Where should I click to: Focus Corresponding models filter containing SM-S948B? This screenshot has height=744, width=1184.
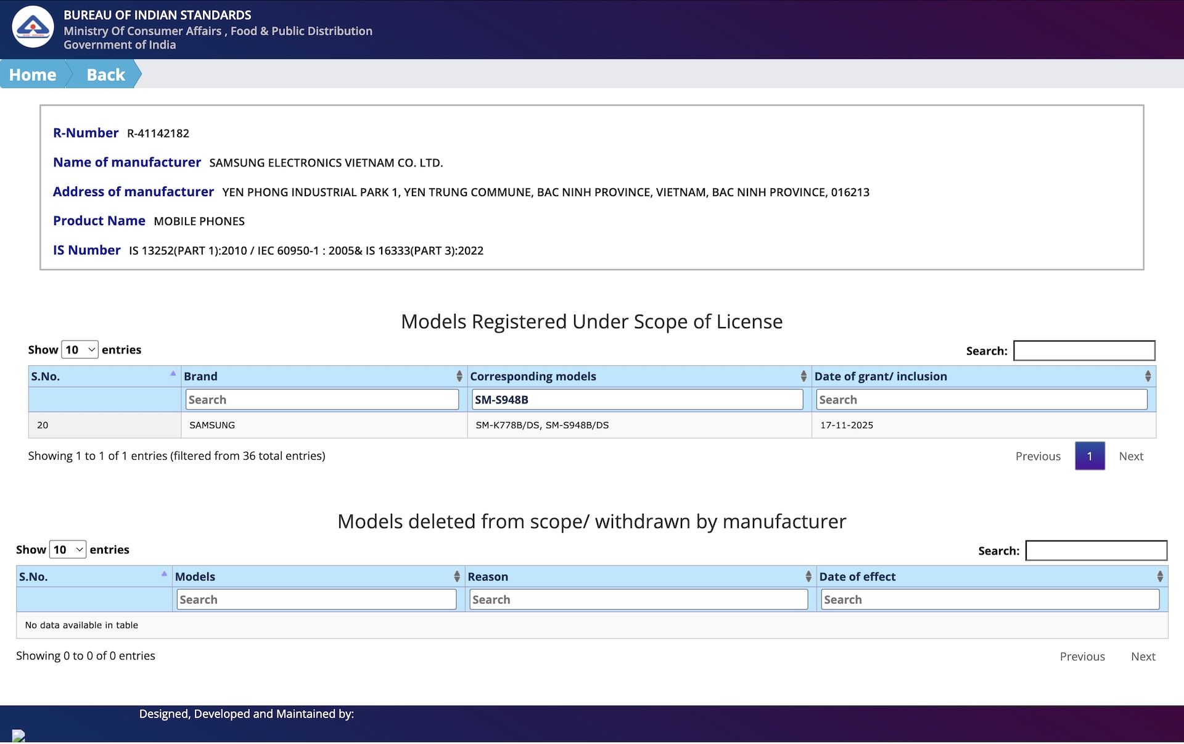coord(637,400)
